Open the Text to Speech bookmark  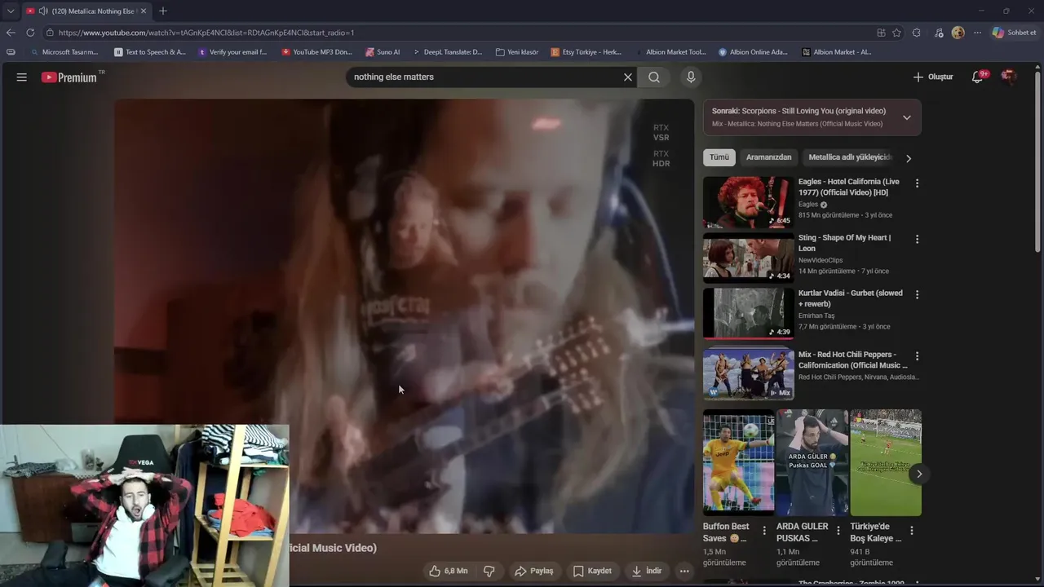(x=150, y=52)
